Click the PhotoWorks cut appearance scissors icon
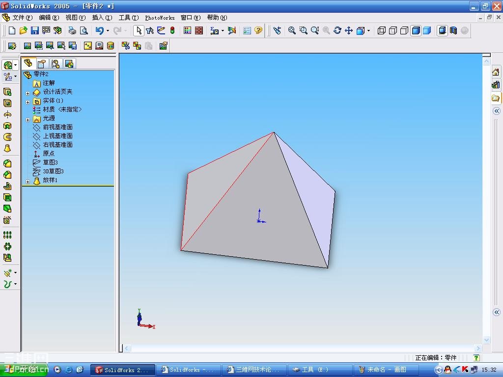The width and height of the screenshot is (503, 377). coord(126,46)
